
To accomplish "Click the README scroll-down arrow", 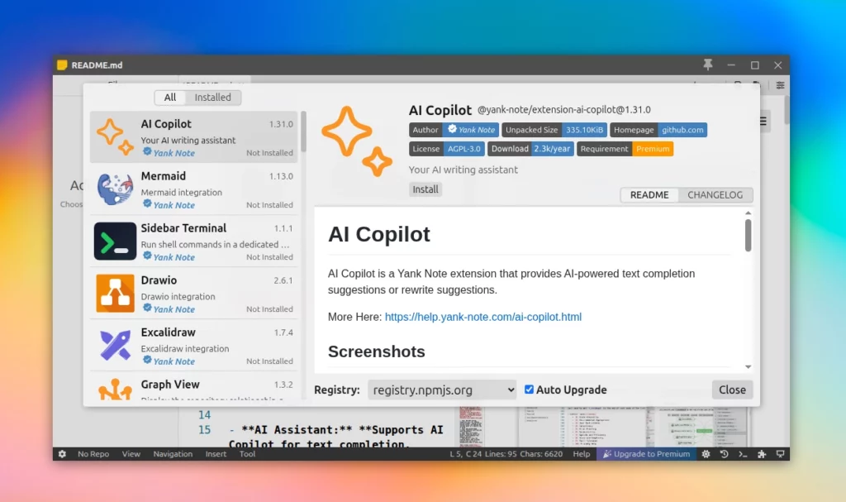I will click(x=748, y=367).
